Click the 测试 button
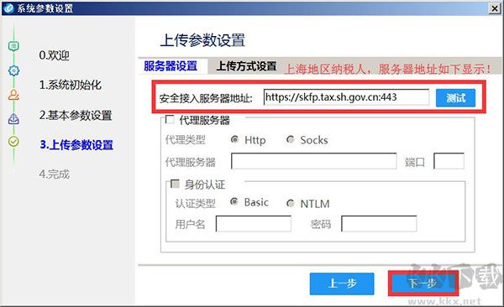 [x=455, y=98]
